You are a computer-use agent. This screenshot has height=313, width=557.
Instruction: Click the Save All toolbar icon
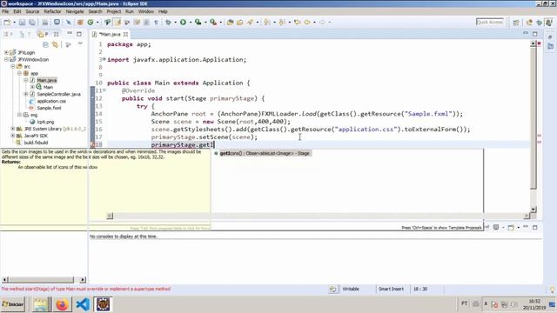pyautogui.click(x=32, y=23)
